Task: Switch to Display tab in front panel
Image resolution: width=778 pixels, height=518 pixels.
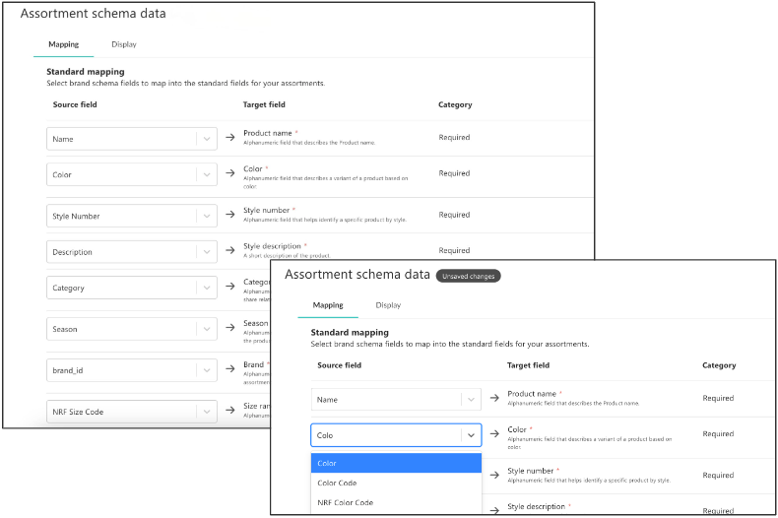Action: [x=388, y=305]
